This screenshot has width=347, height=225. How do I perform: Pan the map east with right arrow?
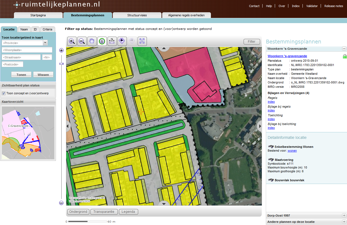(x=260, y=126)
